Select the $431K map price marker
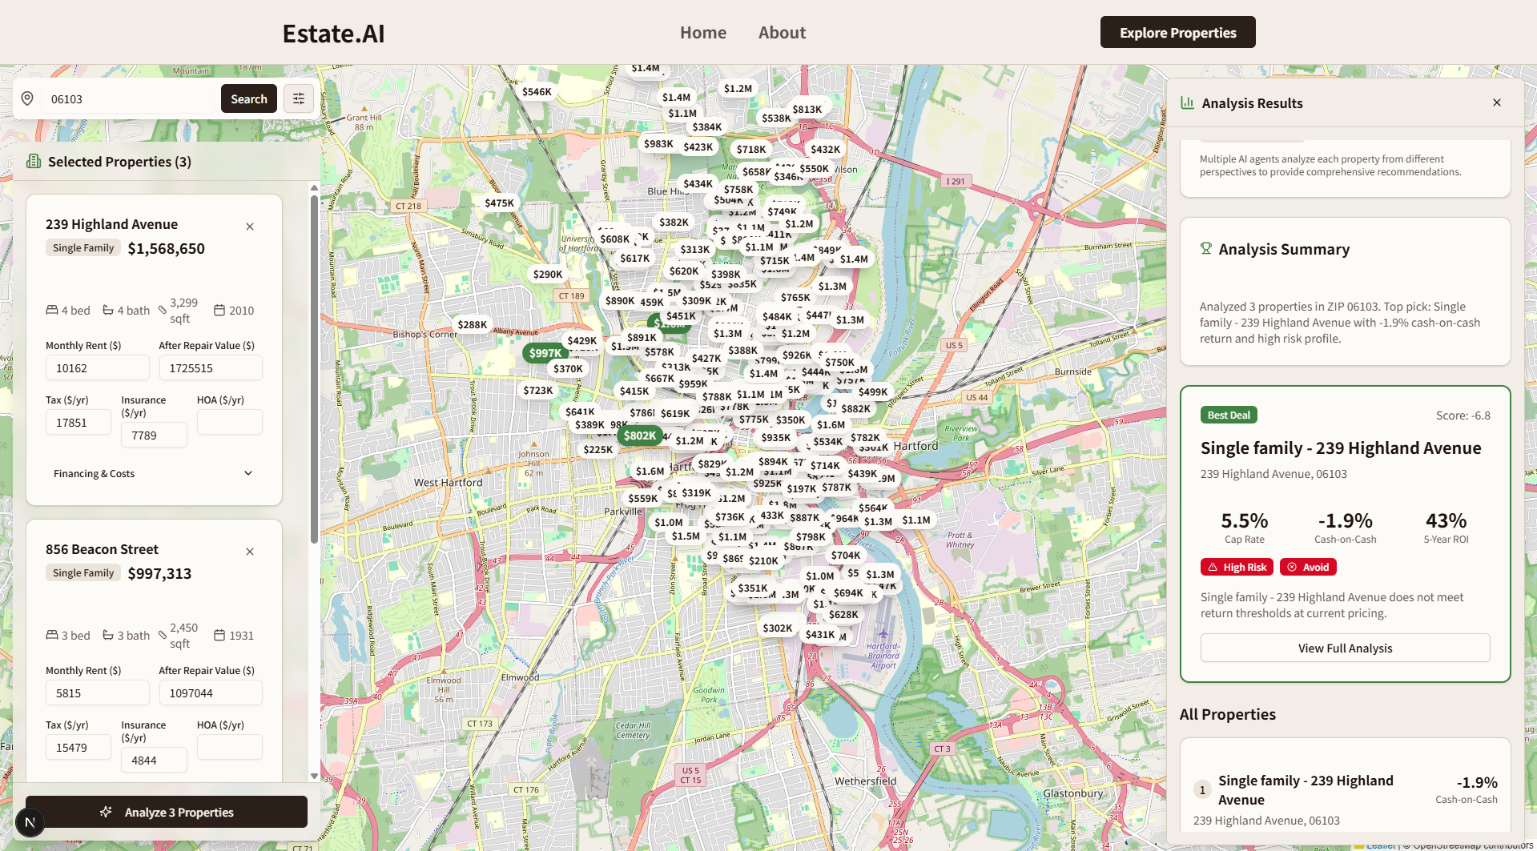The image size is (1537, 851). point(820,635)
